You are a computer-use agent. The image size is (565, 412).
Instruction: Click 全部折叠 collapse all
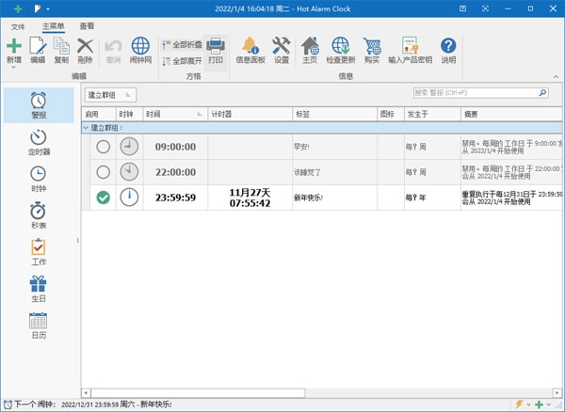(x=182, y=45)
